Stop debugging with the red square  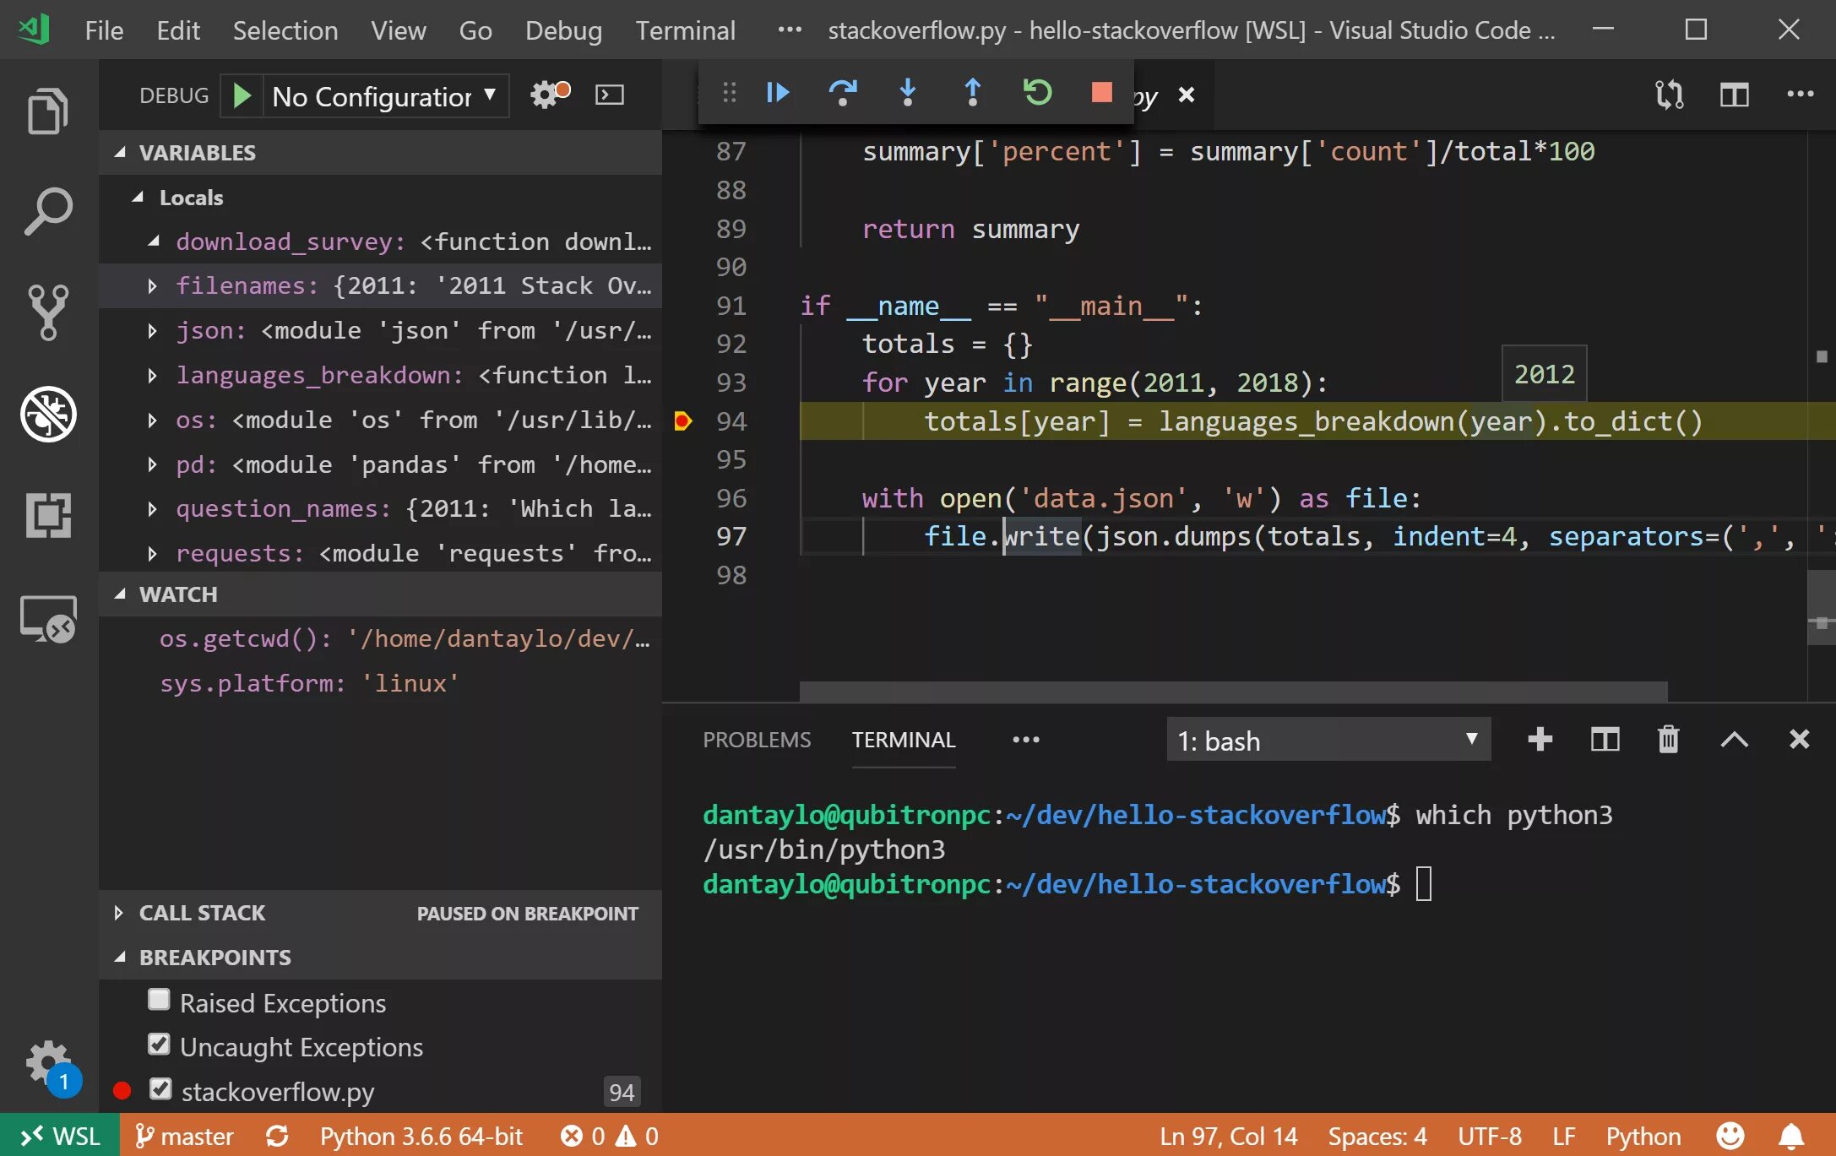pyautogui.click(x=1101, y=92)
